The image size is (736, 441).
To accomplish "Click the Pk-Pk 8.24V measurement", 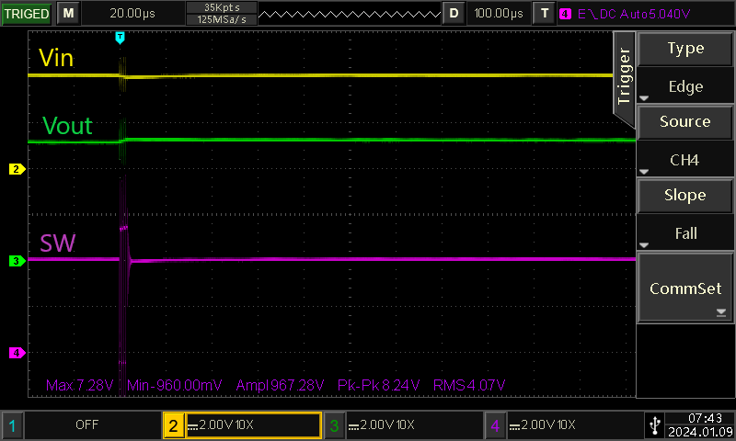I will 378,386.
